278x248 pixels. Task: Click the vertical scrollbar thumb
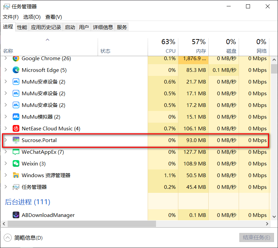tap(274, 69)
